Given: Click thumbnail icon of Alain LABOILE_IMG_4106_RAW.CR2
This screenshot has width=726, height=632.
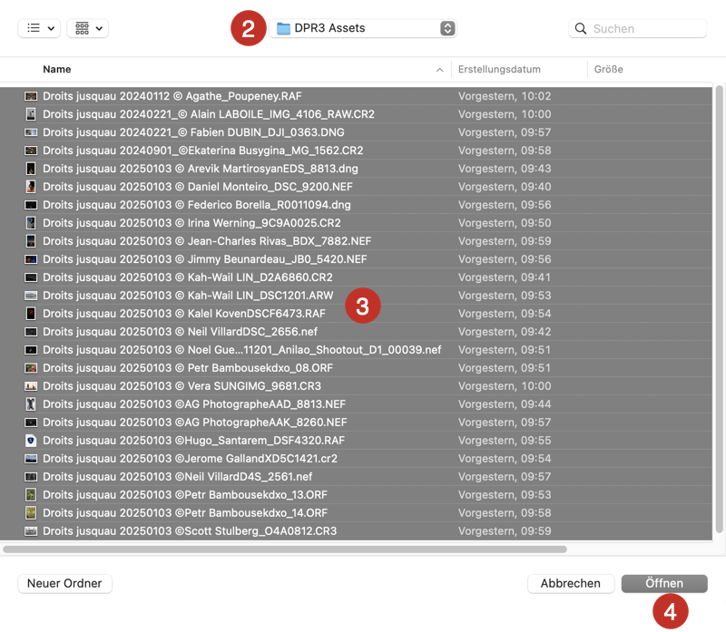Looking at the screenshot, I should [x=31, y=114].
